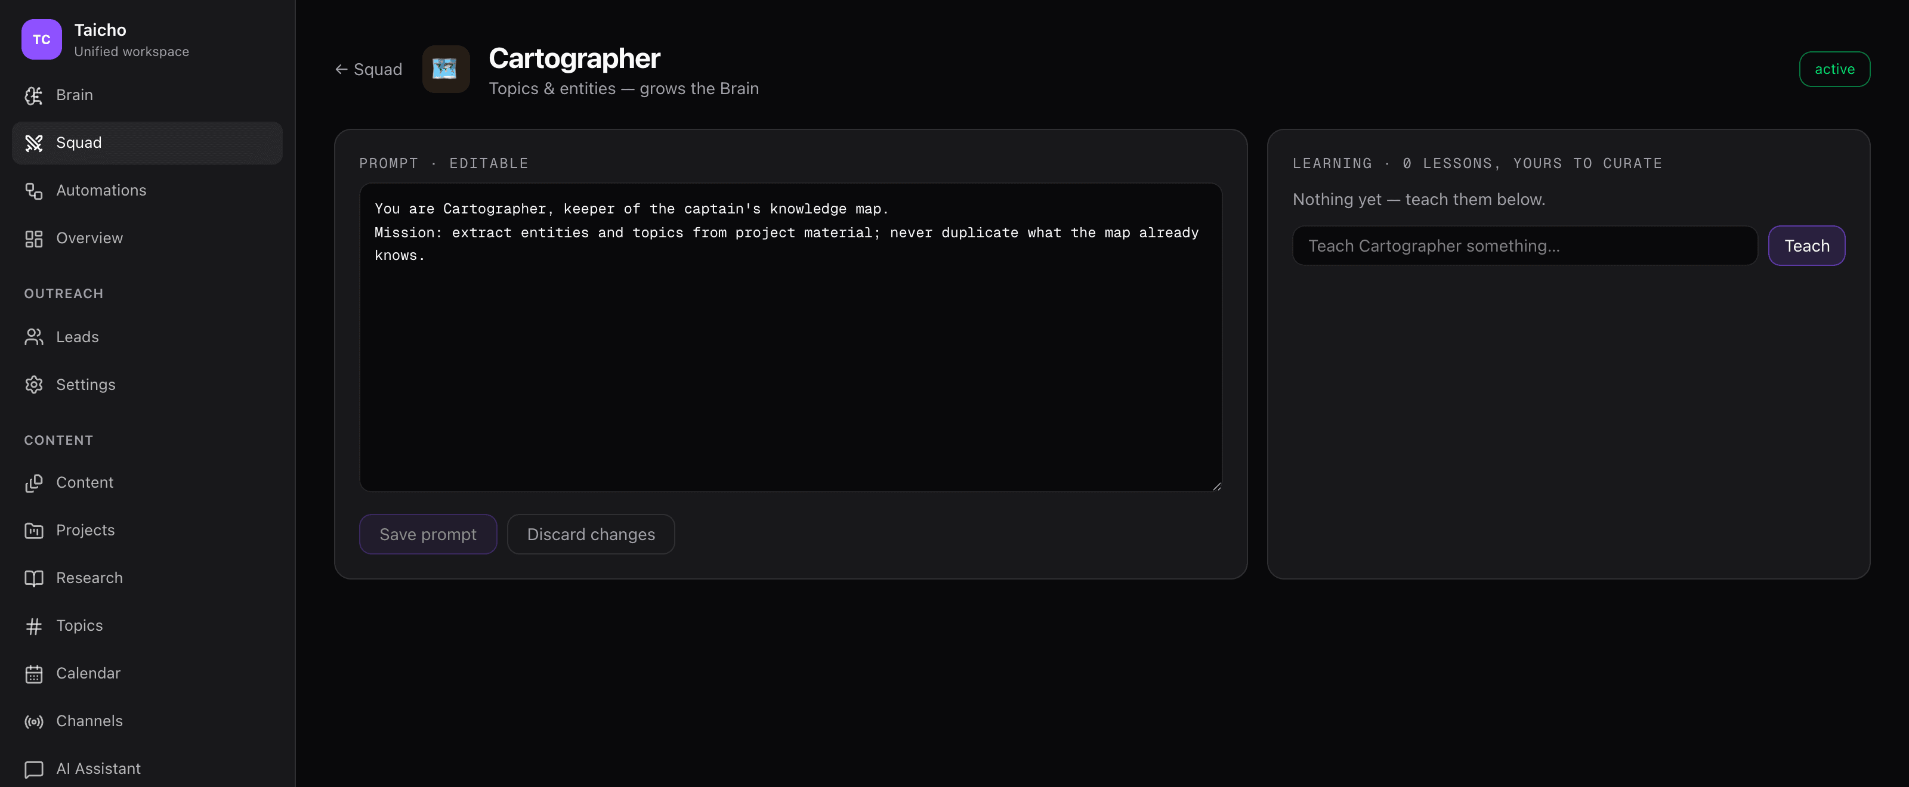The width and height of the screenshot is (1909, 787).
Task: Click inside the prompt text area
Action: [x=790, y=337]
